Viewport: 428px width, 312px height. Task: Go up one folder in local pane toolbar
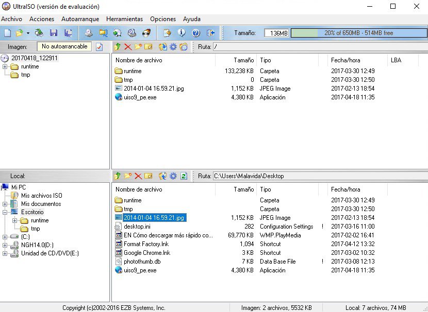click(118, 176)
